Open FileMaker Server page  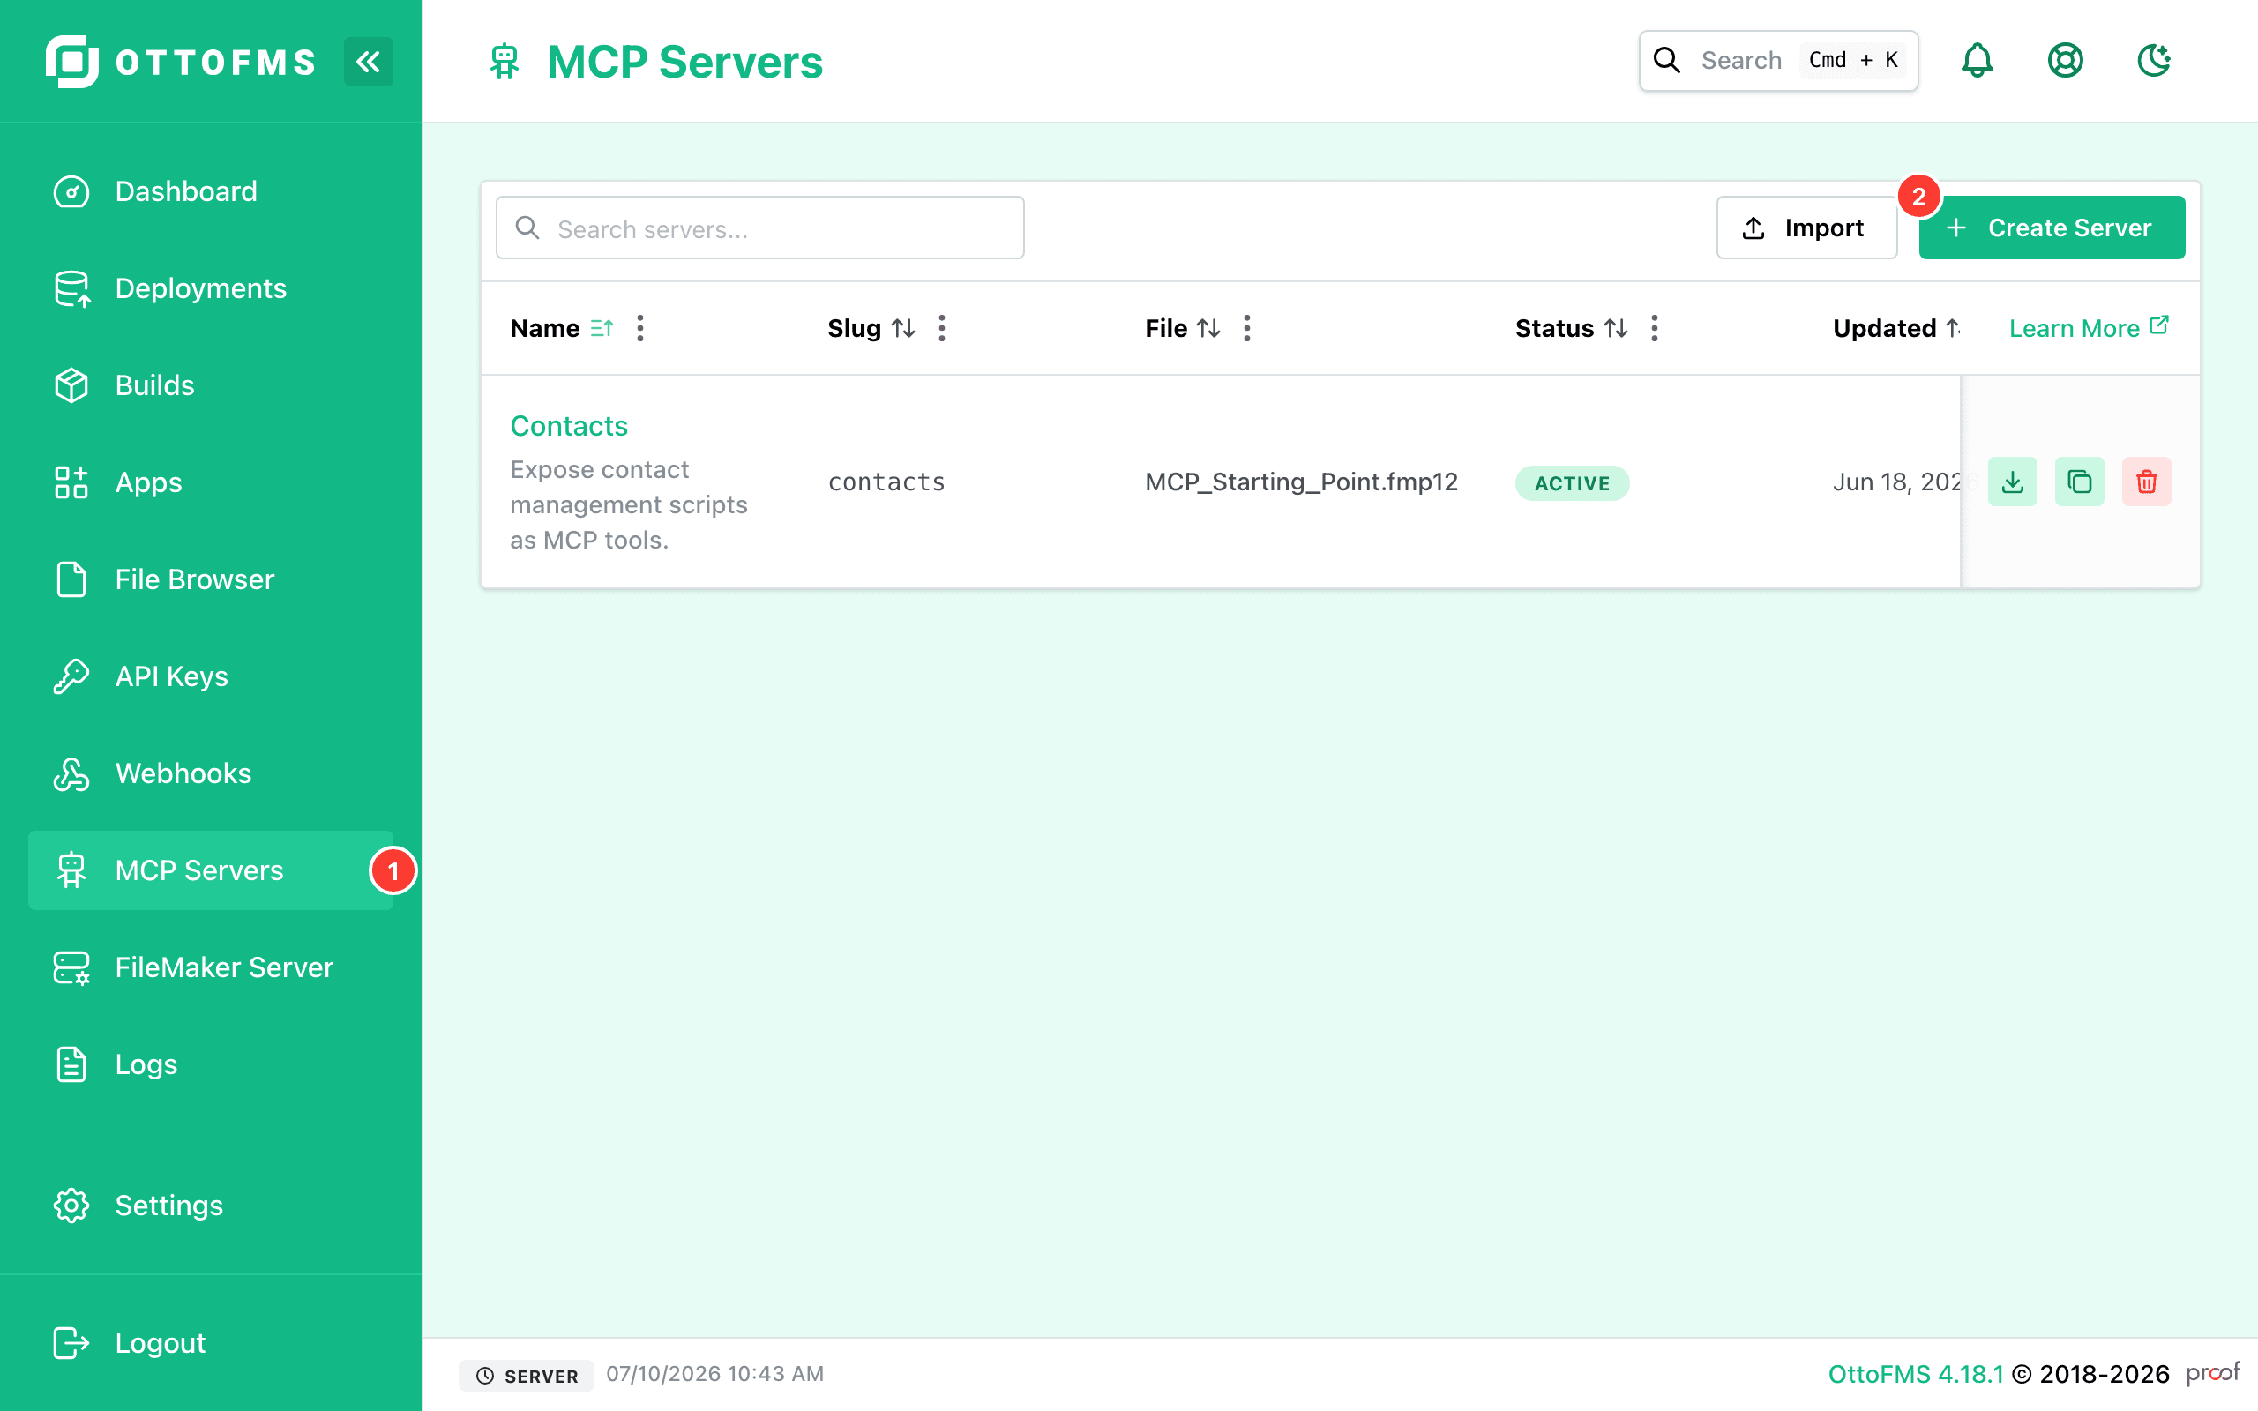coord(211,967)
